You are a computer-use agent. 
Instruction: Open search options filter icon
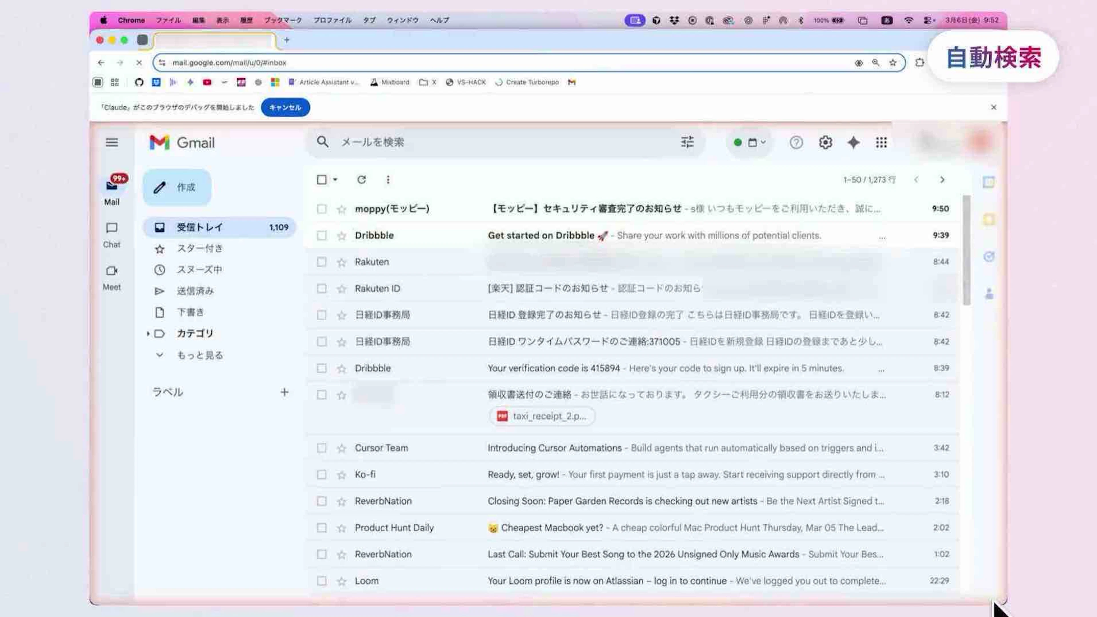[687, 142]
